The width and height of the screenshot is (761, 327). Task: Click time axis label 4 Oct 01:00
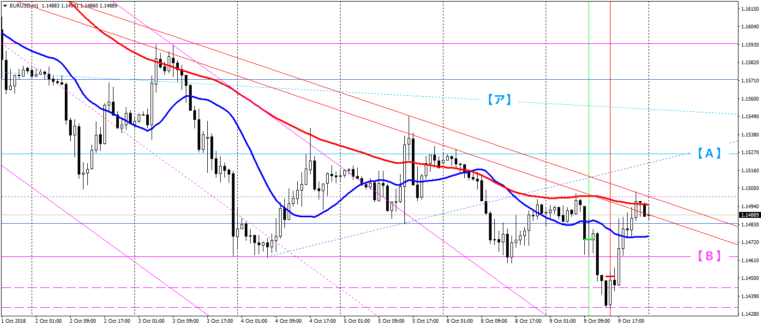tap(254, 322)
